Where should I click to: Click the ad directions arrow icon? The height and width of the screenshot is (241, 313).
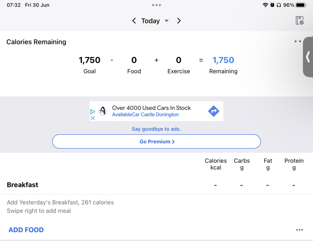[213, 111]
